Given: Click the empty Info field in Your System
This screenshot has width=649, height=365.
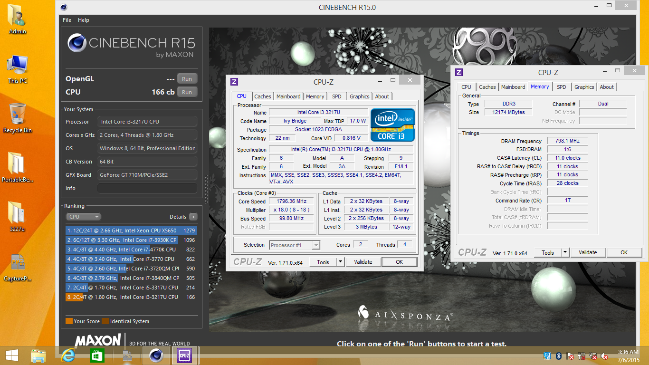Looking at the screenshot, I should point(147,188).
